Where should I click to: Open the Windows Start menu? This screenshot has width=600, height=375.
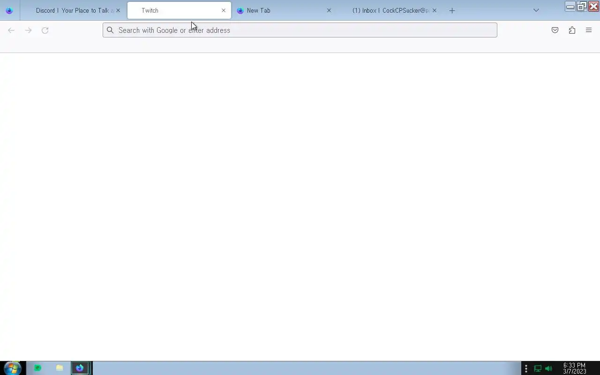[12, 368]
